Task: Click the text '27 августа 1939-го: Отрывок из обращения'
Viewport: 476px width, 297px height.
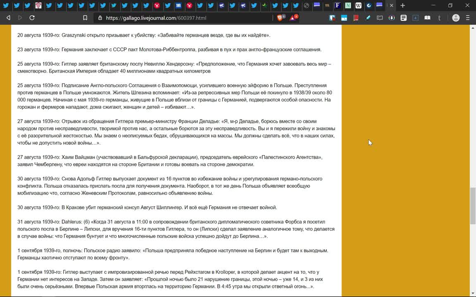Action: (66, 121)
